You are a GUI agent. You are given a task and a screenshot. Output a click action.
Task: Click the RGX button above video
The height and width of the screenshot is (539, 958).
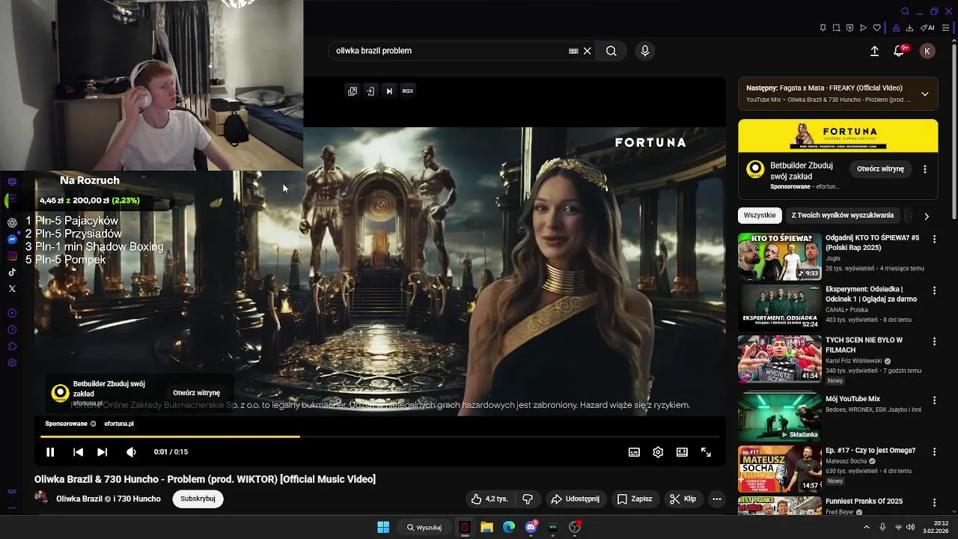point(408,91)
